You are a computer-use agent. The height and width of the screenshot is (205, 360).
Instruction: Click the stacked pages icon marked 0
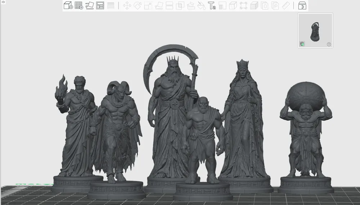click(x=265, y=5)
